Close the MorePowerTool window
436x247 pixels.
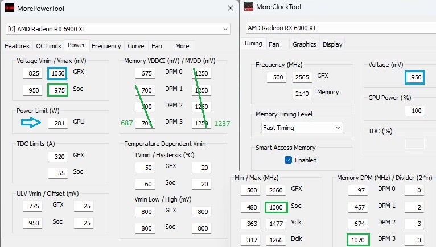click(x=230, y=8)
